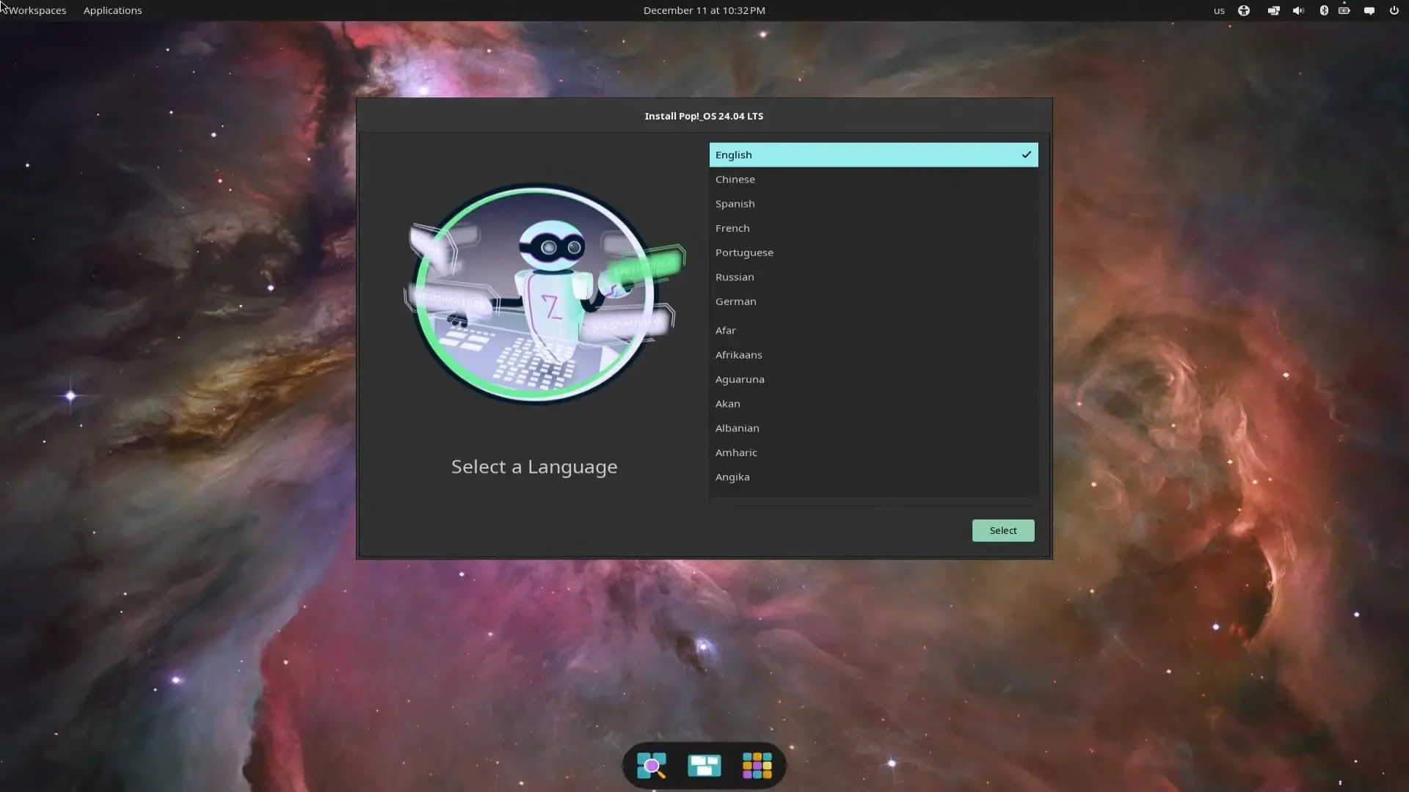Choose Chinese in the language list
The width and height of the screenshot is (1409, 792).
point(873,179)
